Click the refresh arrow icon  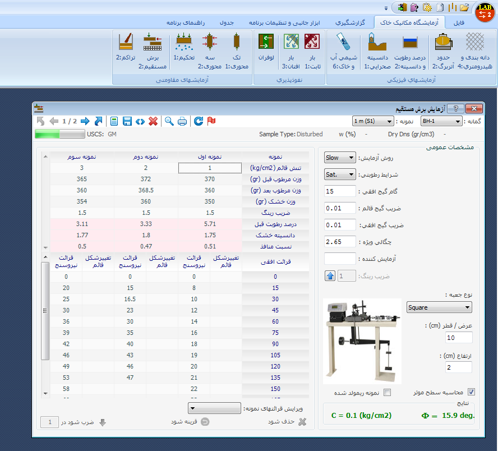pos(199,121)
